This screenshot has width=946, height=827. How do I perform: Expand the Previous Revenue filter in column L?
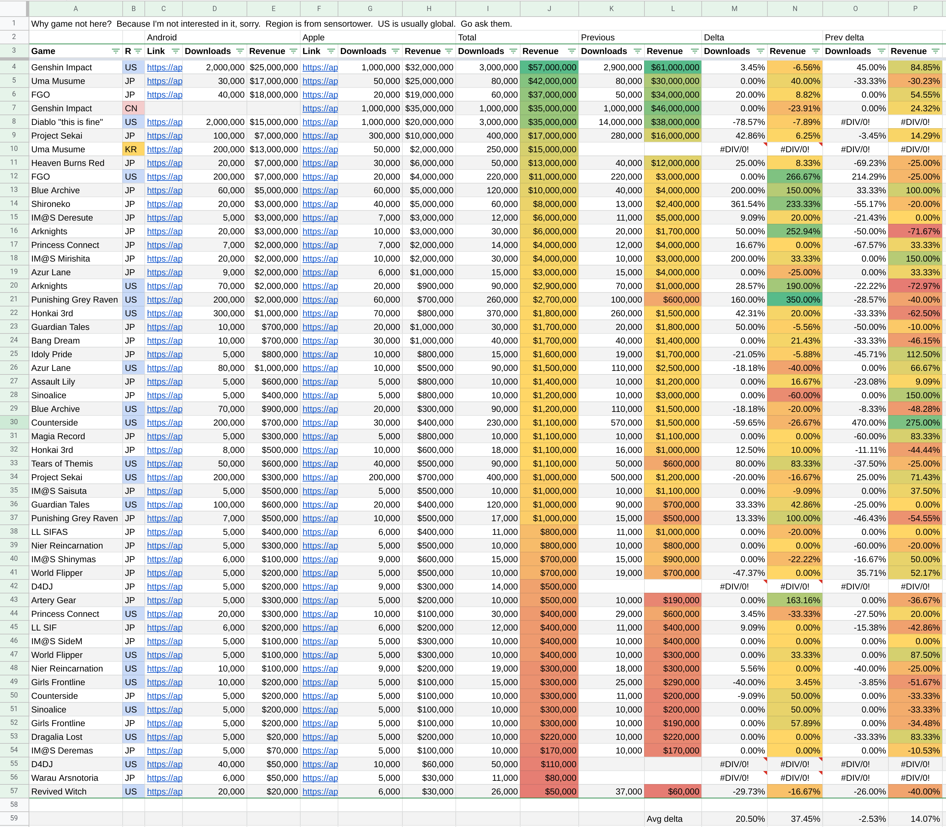point(695,51)
